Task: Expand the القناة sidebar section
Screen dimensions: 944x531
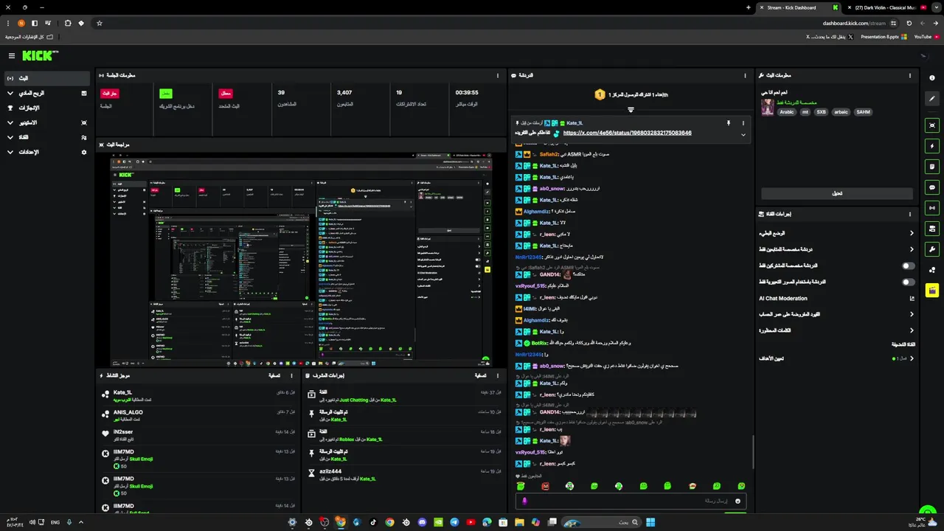Action: 46,137
